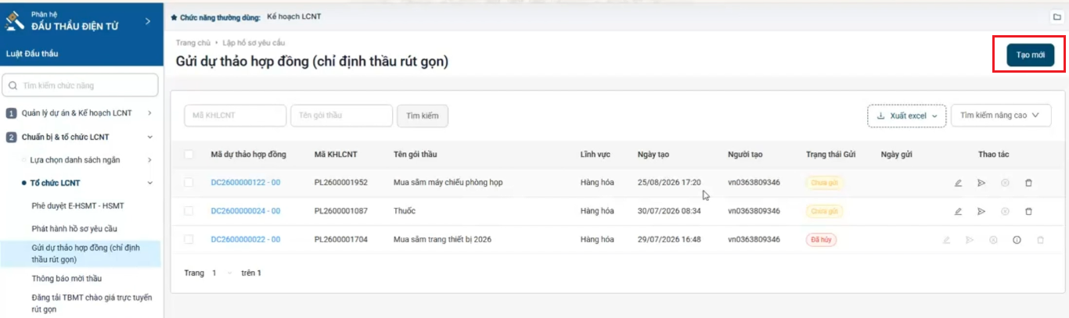Click plan code PL2600001087

[340, 211]
